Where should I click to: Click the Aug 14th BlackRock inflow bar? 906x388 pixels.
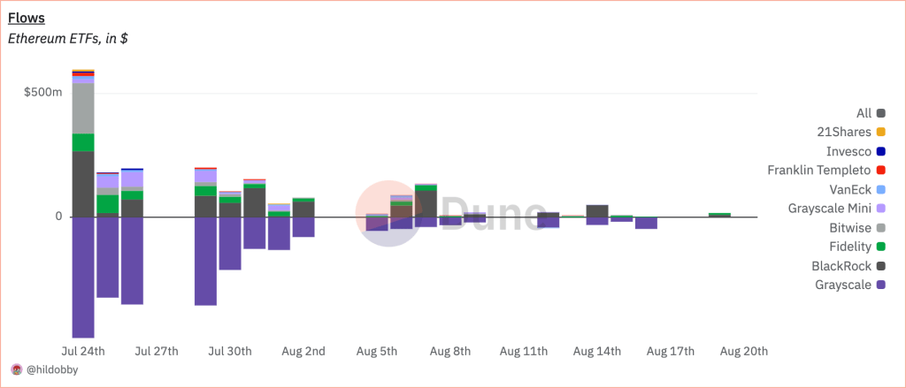(x=597, y=211)
